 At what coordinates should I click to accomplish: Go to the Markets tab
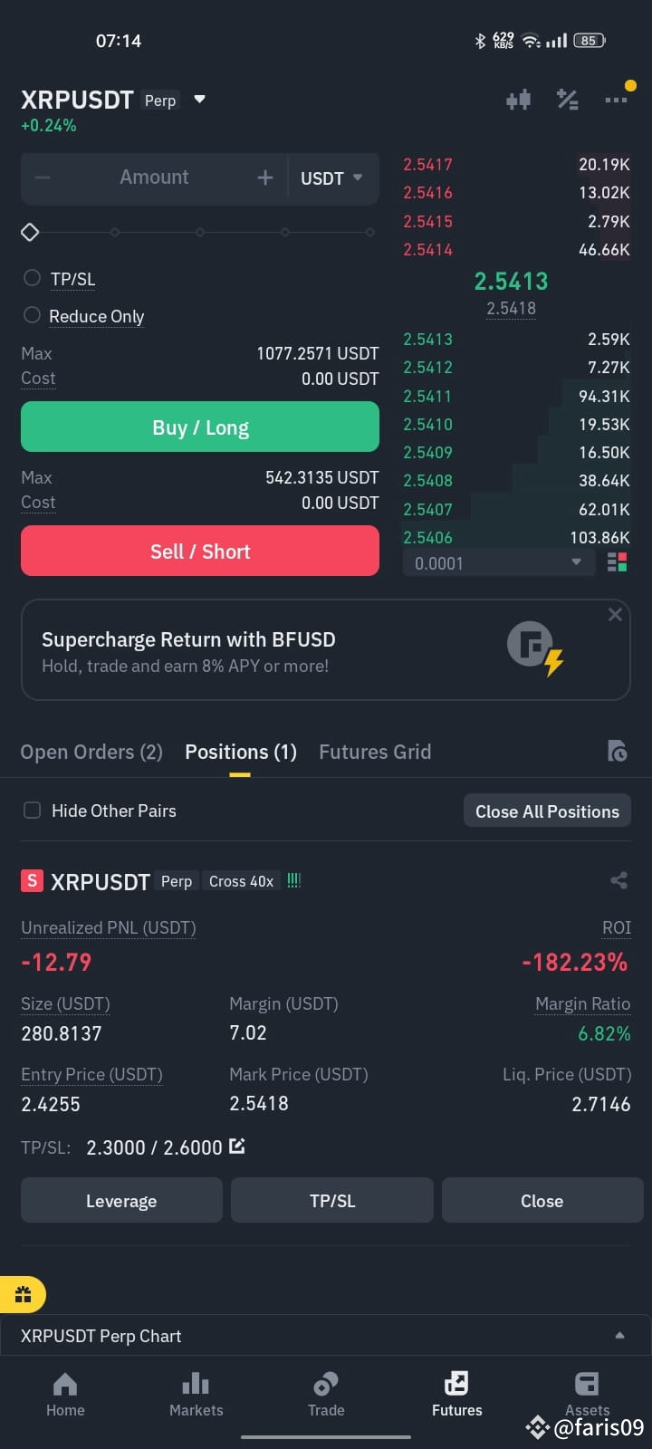coord(196,1394)
